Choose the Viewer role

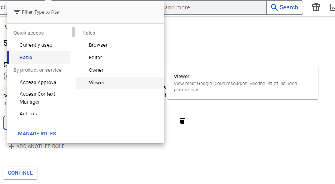pyautogui.click(x=97, y=83)
